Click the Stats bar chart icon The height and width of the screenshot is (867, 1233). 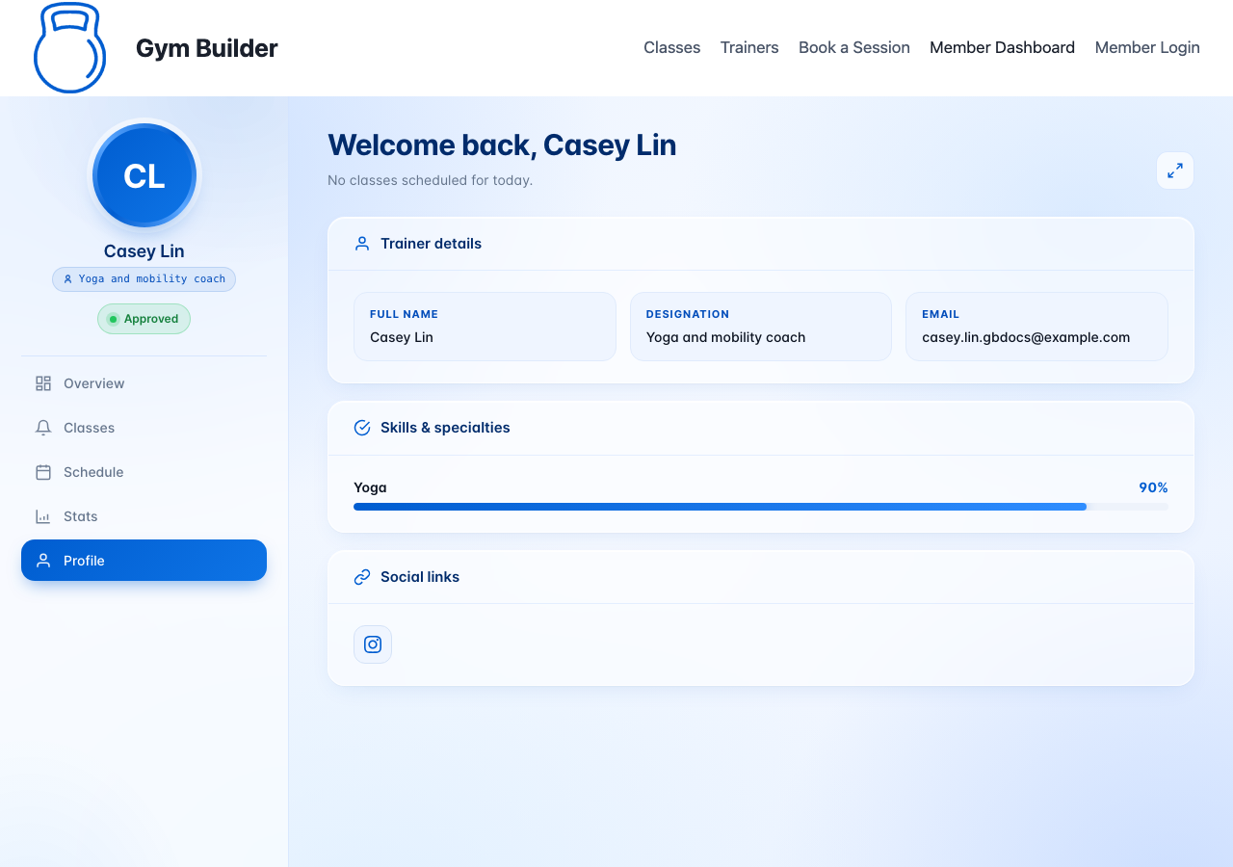point(43,516)
